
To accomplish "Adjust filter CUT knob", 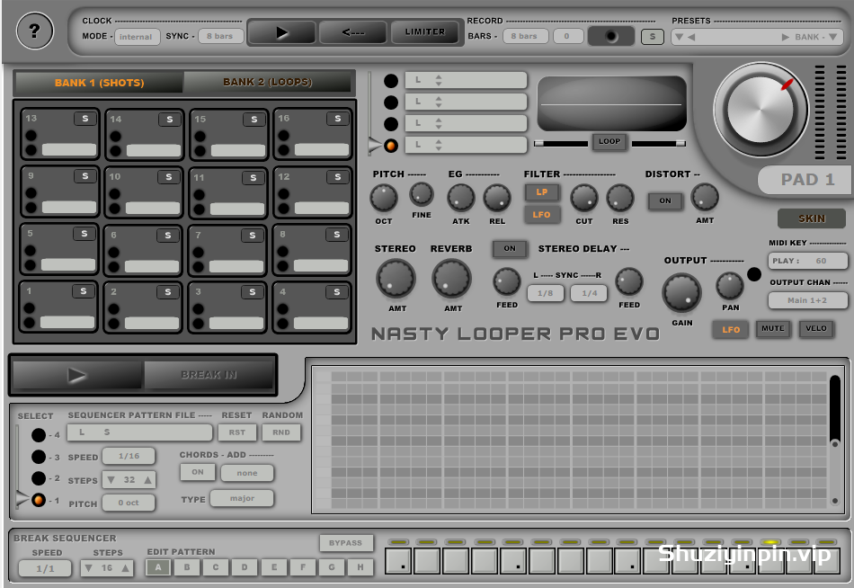I will coord(583,197).
